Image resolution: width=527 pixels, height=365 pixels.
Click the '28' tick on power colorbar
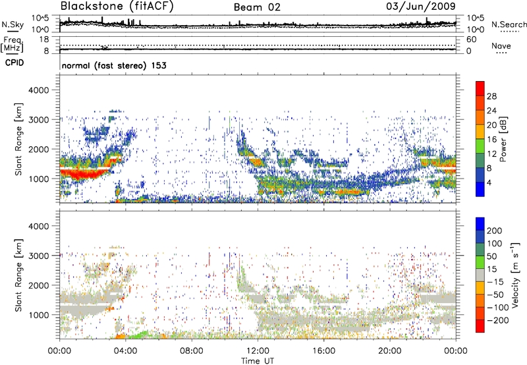pyautogui.click(x=491, y=96)
